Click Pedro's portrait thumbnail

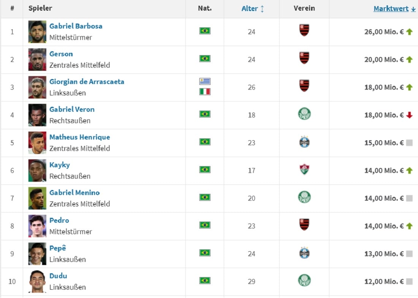point(37,226)
